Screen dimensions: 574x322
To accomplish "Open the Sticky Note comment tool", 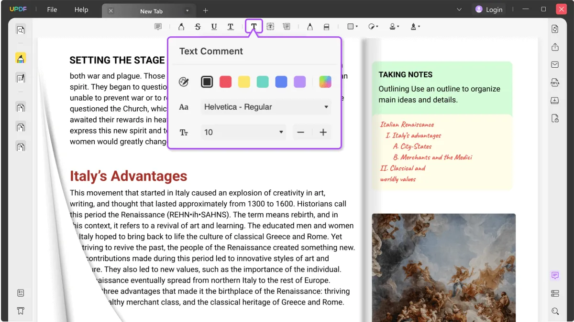I will (158, 26).
